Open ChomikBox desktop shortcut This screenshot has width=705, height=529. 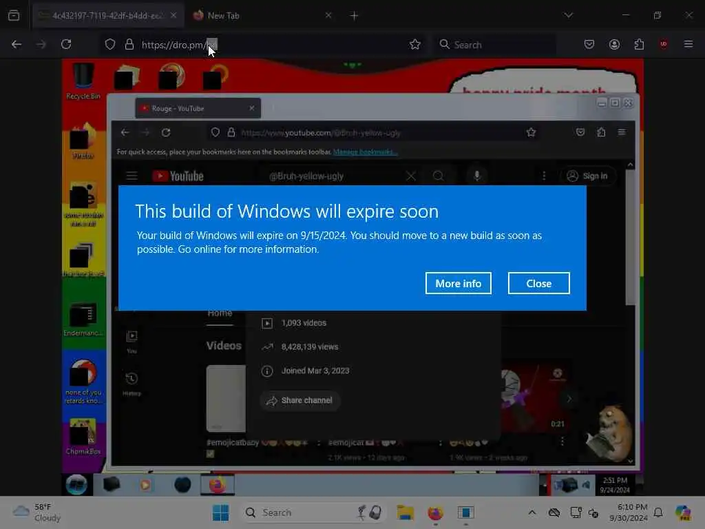[83, 436]
